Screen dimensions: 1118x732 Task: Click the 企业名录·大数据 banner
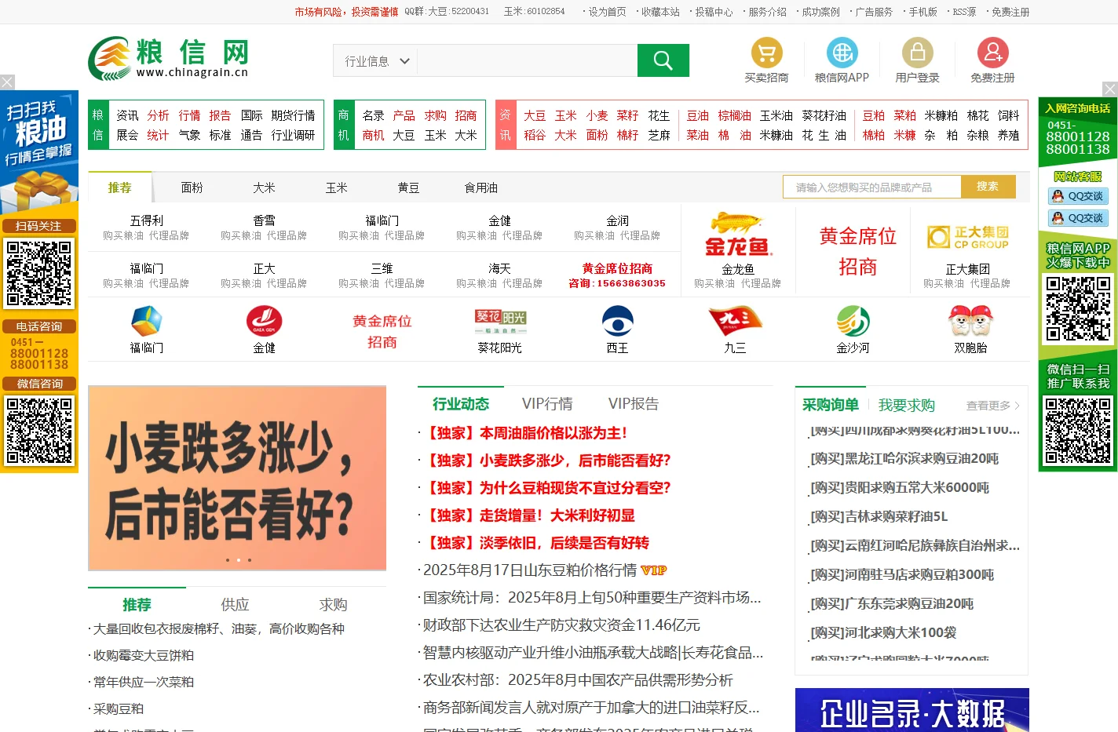(x=912, y=710)
